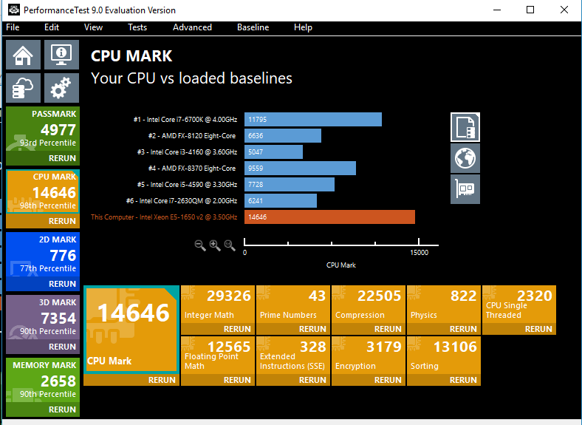
Task: Click the i5-4590 baseline bar 7728
Action: pos(289,185)
